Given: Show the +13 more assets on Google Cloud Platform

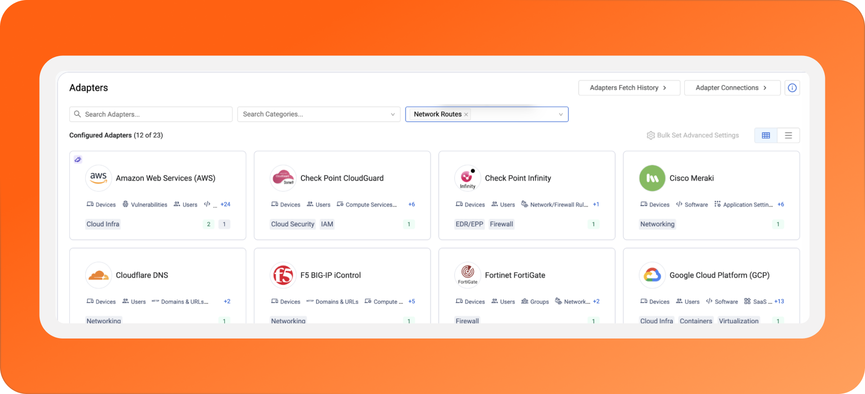Looking at the screenshot, I should (779, 301).
